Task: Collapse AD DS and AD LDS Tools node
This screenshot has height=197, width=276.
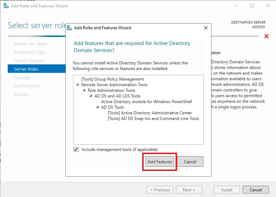Action: (x=91, y=96)
